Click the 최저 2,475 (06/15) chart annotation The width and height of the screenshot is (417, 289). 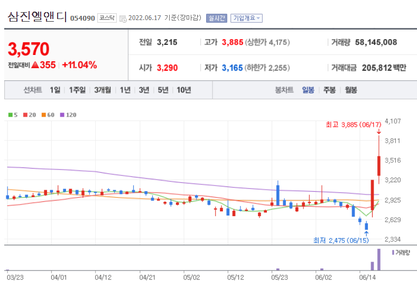click(x=341, y=240)
